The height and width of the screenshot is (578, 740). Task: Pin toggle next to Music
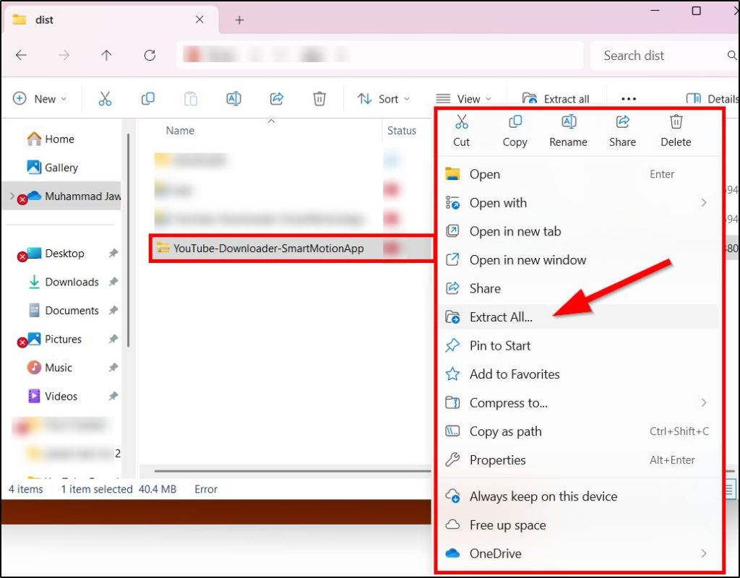click(x=113, y=368)
